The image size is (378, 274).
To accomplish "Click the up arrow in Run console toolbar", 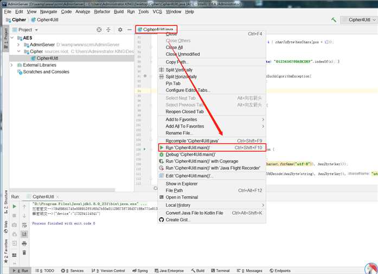I will [24, 207].
